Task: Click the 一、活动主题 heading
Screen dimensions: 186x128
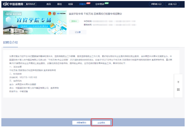Action: (15, 67)
